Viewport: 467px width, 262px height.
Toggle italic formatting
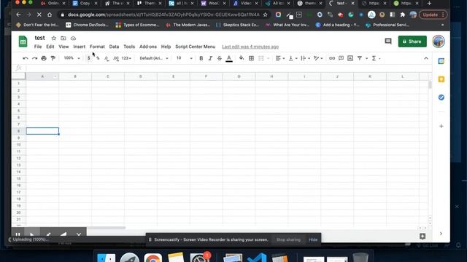click(x=210, y=58)
